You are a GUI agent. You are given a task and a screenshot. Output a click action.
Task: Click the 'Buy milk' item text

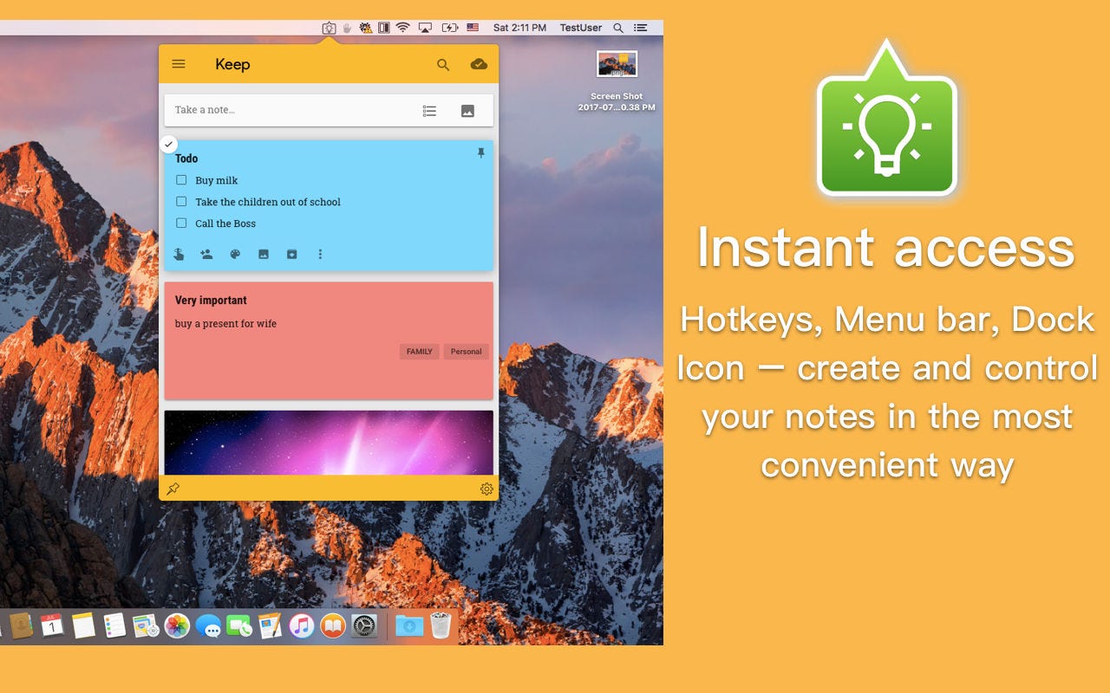tap(217, 180)
